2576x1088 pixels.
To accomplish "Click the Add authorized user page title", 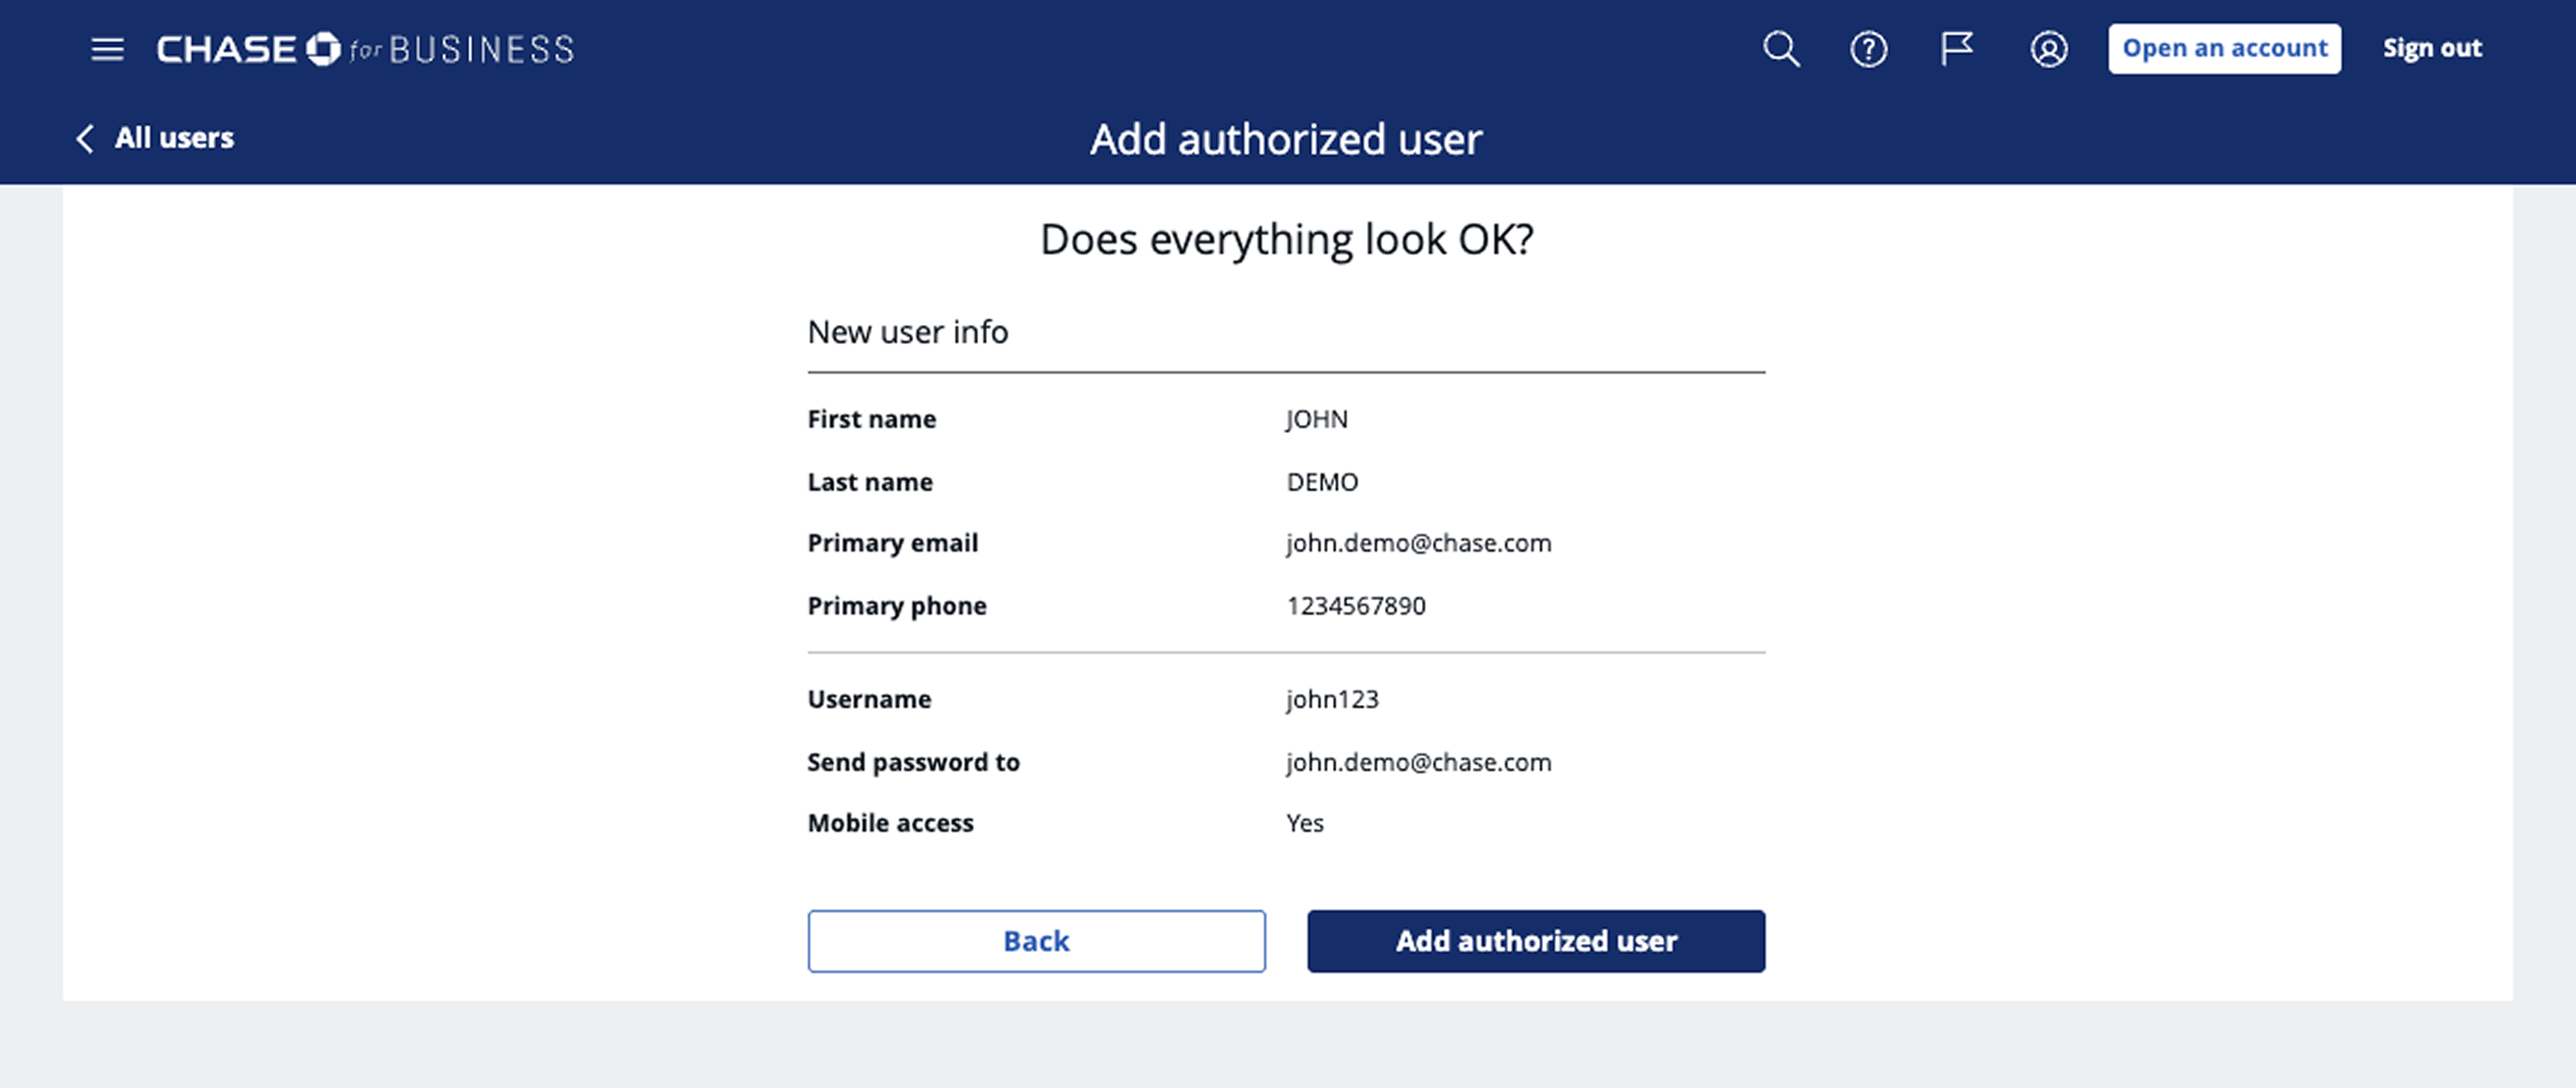I will [x=1286, y=139].
